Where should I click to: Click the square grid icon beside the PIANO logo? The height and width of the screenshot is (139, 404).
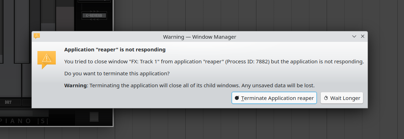94,117
